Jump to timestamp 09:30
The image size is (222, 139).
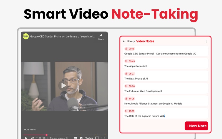[130, 86]
